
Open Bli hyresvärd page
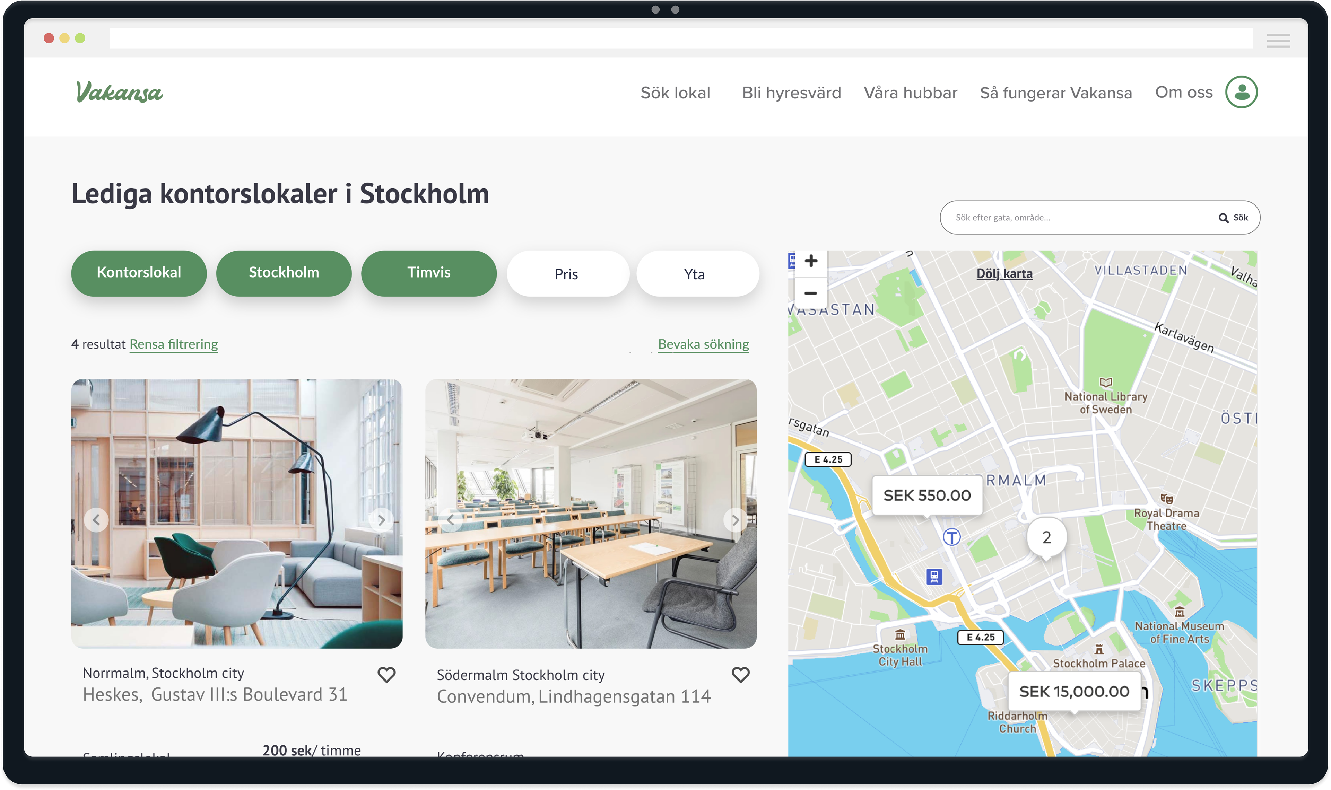[x=791, y=93]
